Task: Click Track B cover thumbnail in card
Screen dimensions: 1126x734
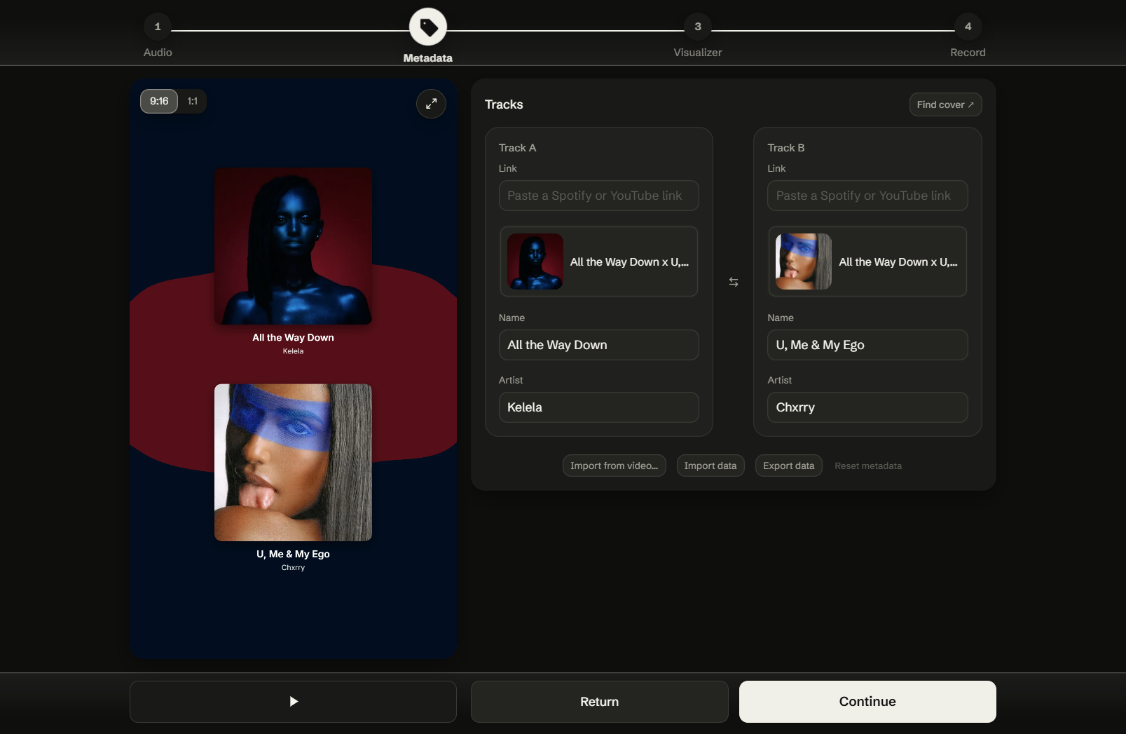Action: 804,261
